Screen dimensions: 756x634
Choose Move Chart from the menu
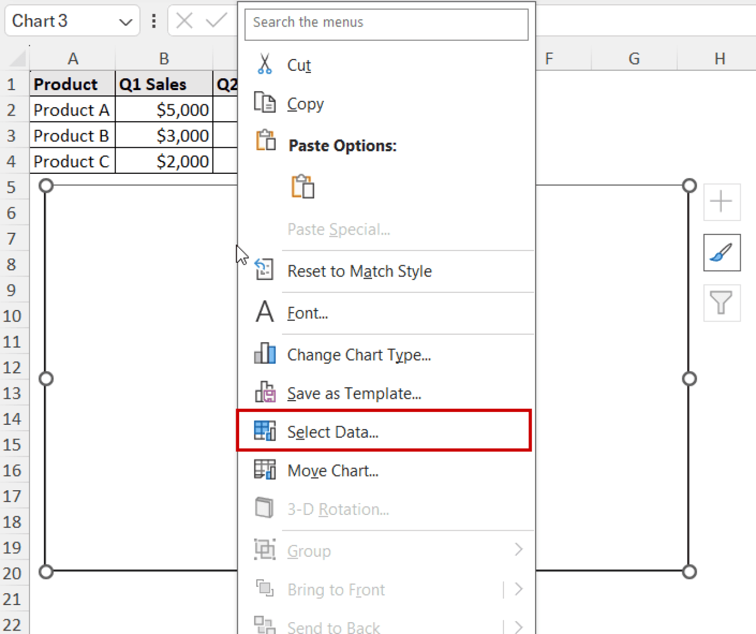pos(333,471)
